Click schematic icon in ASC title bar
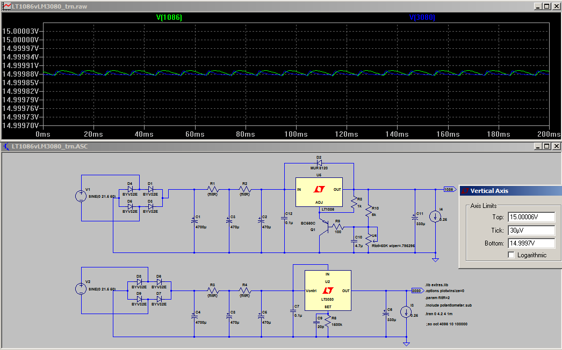Image resolution: width=562 pixels, height=350 pixels. click(6, 146)
